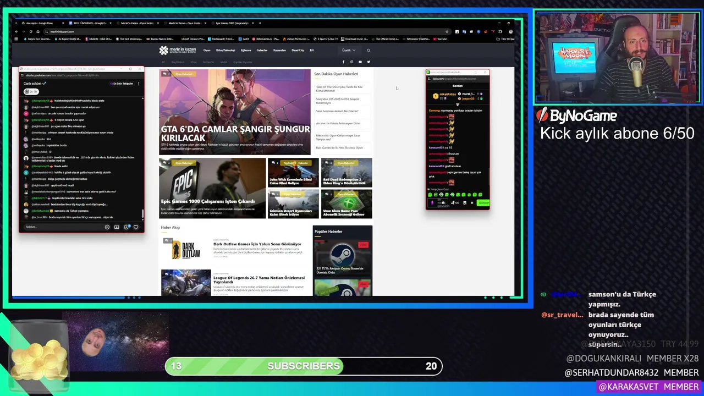This screenshot has width=704, height=396.
Task: Open YouTube bookmark in bookmarks bar
Action: pyautogui.click(x=440, y=39)
